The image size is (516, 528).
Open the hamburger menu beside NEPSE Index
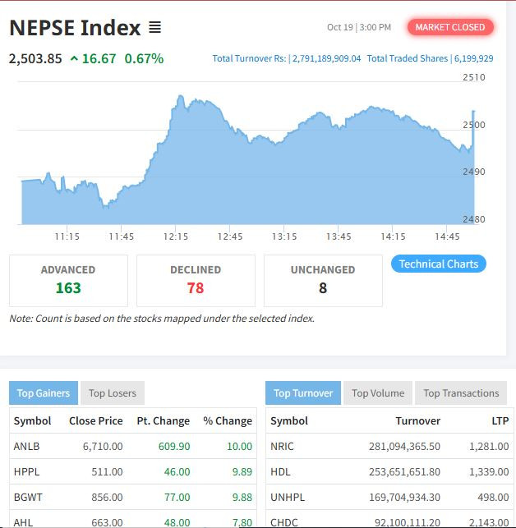pyautogui.click(x=154, y=28)
